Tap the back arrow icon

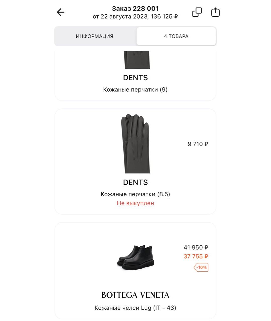[60, 12]
